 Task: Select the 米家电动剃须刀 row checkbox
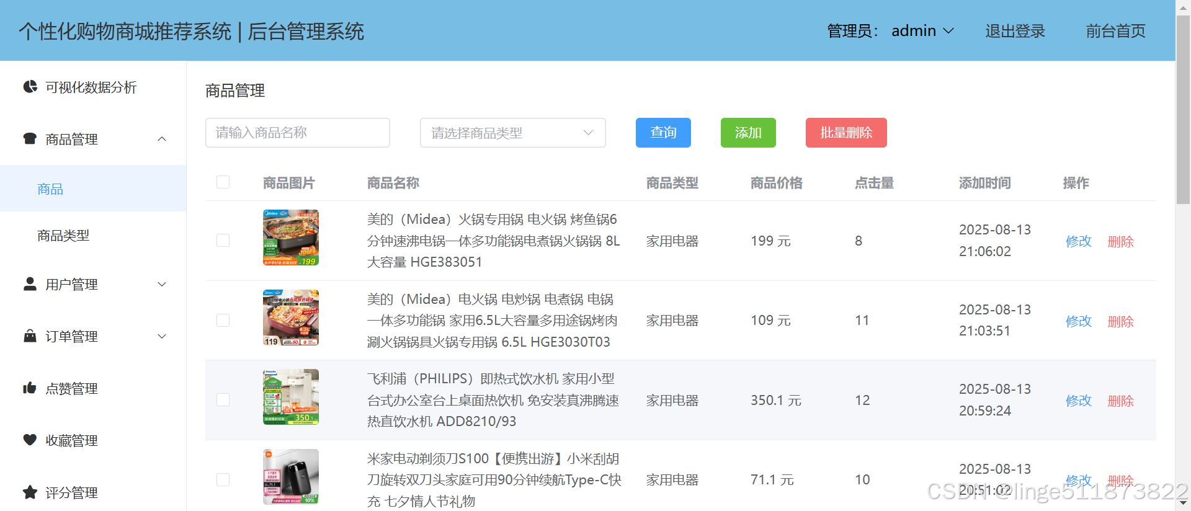223,479
